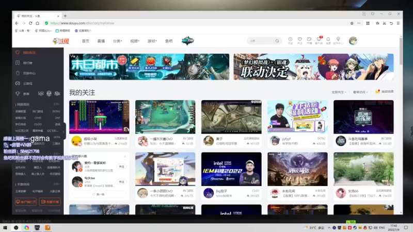Click the browser home button
413x232 pixels.
point(37,23)
